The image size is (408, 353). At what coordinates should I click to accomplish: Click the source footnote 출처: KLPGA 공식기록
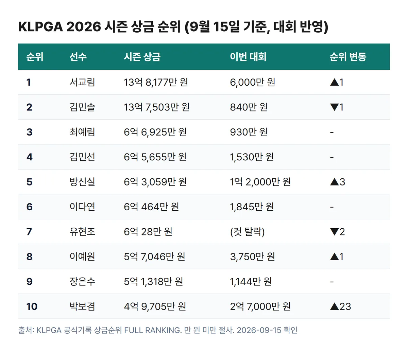click(55, 330)
